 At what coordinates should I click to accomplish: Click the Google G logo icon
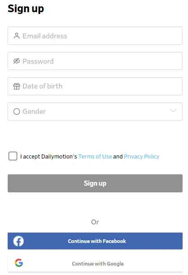pyautogui.click(x=19, y=263)
